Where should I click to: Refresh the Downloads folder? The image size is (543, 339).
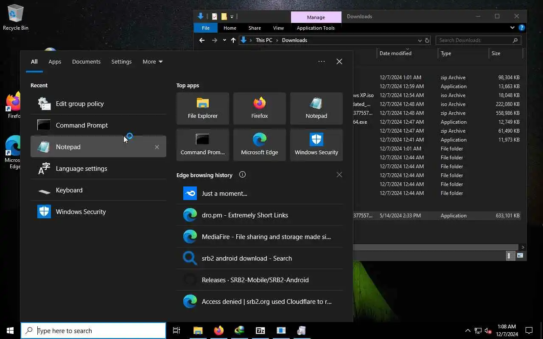point(427,41)
